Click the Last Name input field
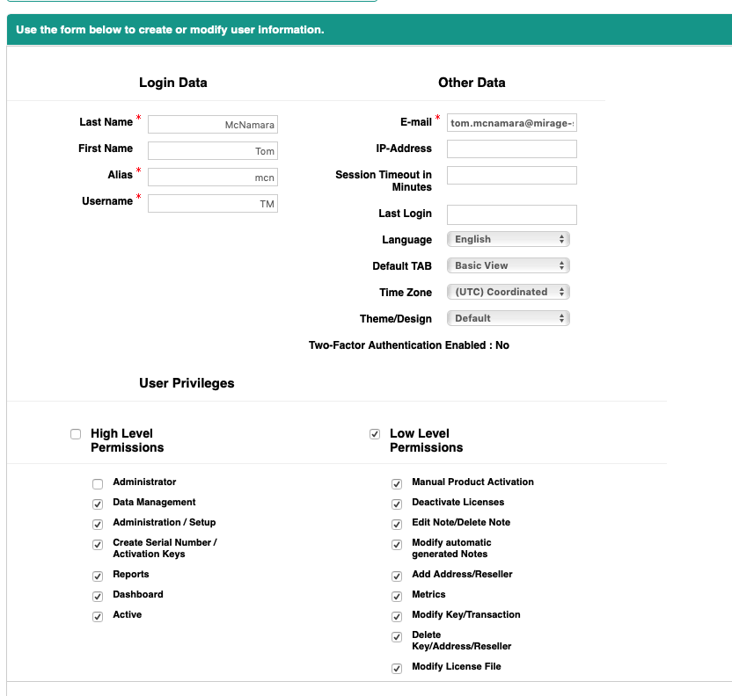 [213, 125]
